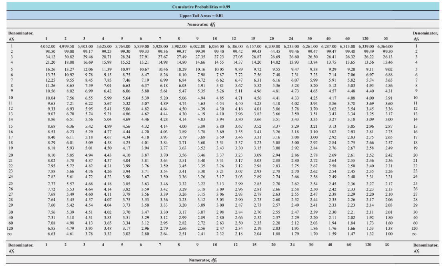Viewport: 445px width, 267px height.
Task: Select the value 13.27 in row 5
Action: (69, 69)
